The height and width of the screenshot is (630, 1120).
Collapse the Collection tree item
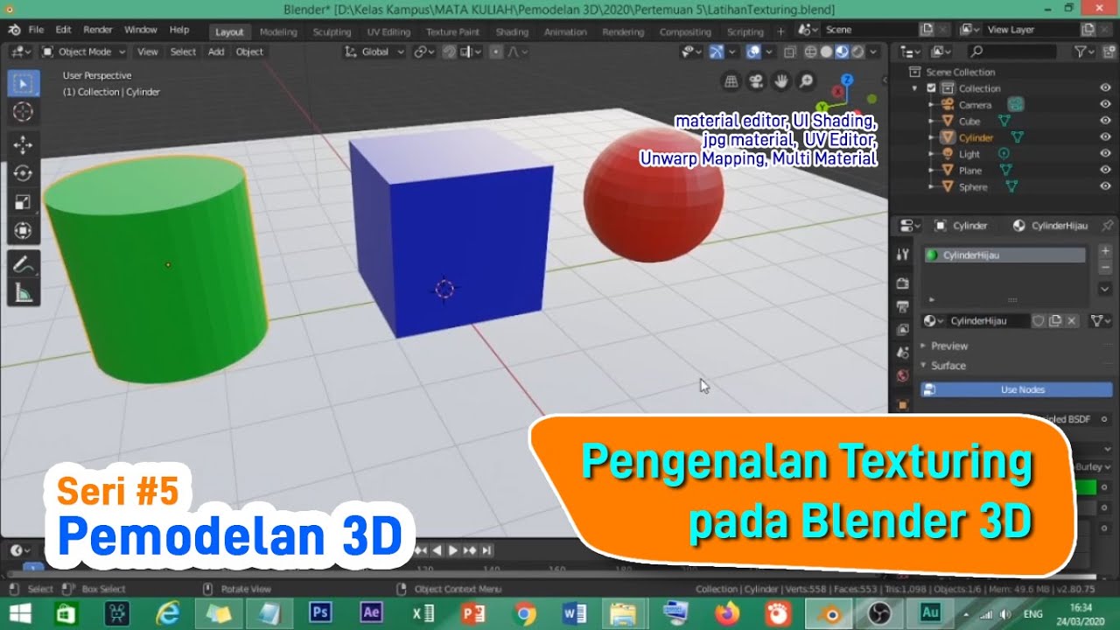[916, 88]
